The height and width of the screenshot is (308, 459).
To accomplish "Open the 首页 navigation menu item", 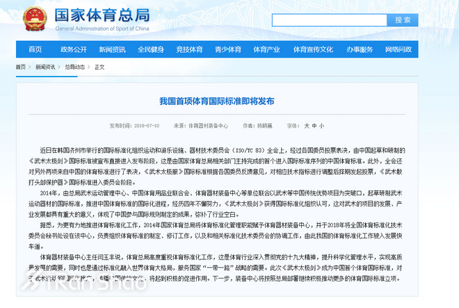I will coord(35,49).
